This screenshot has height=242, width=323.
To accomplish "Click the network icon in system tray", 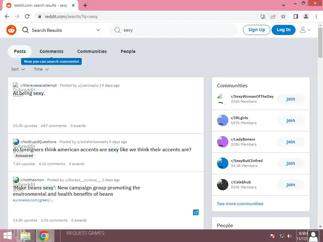I will pyautogui.click(x=282, y=236).
